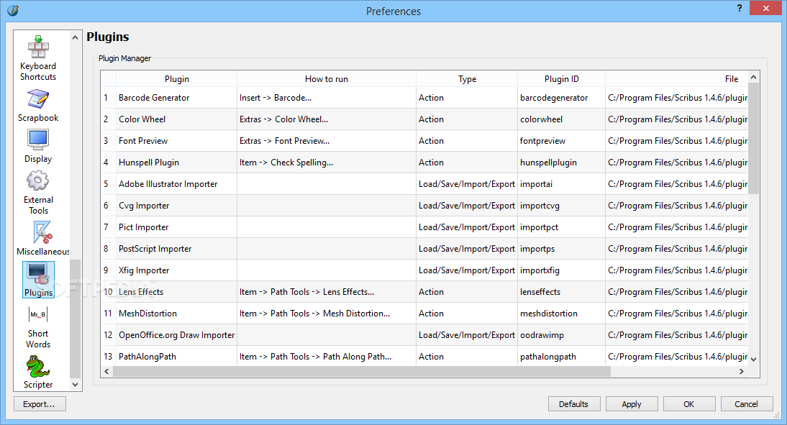Click plugin table scroll up arrow

753,77
